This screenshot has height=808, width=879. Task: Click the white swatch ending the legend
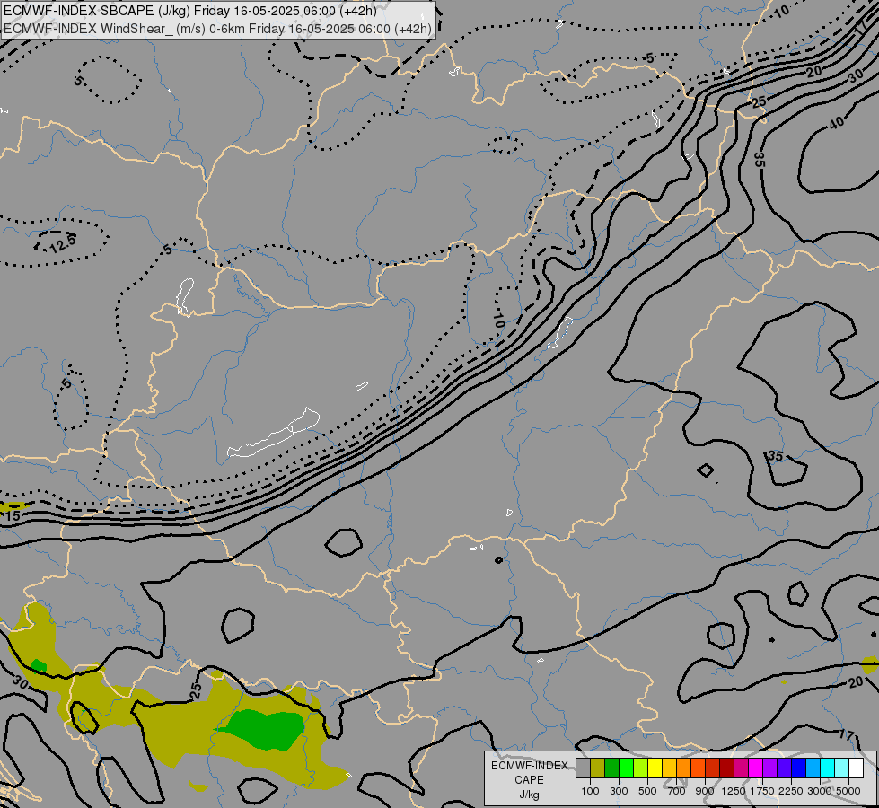856,768
